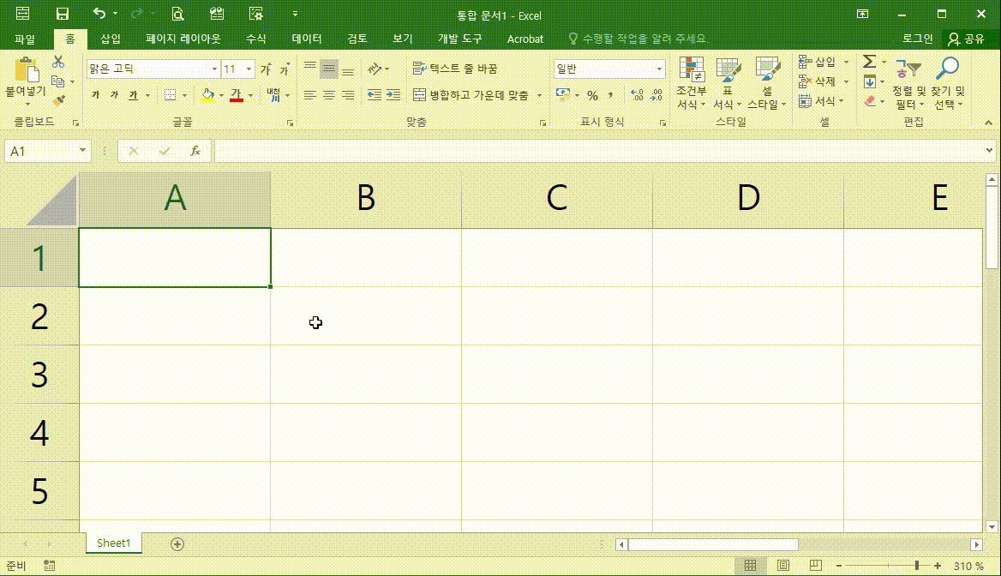Open the font size dropdown
1001x576 pixels.
coord(249,69)
